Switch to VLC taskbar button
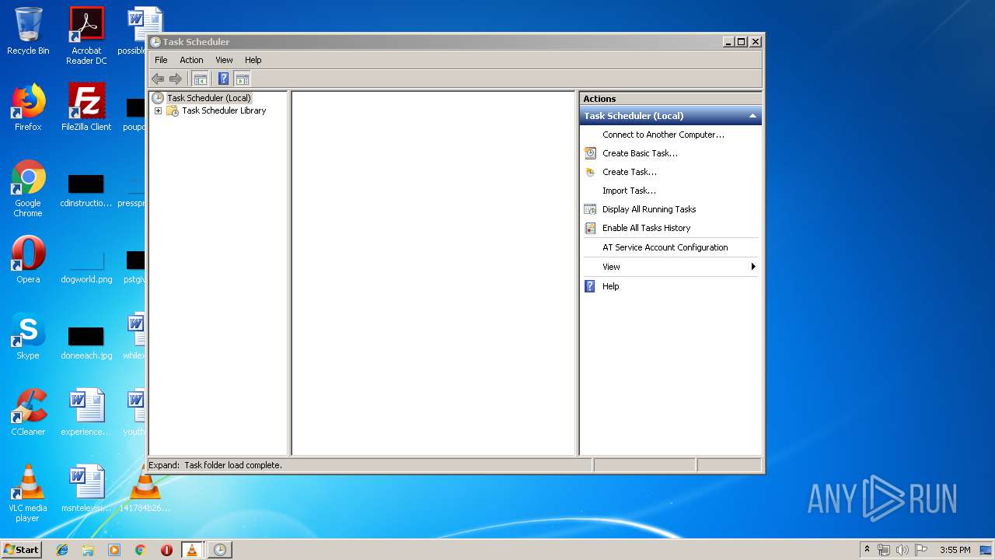 (x=192, y=550)
